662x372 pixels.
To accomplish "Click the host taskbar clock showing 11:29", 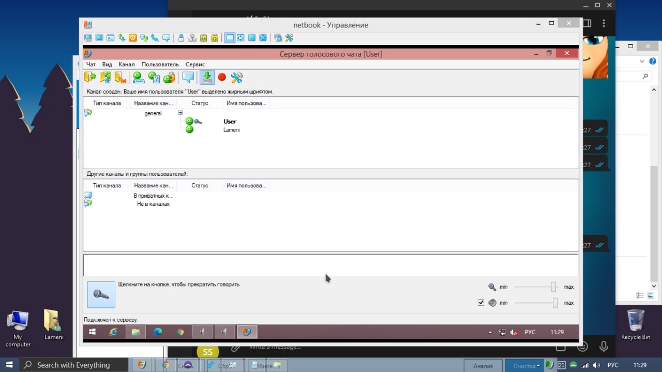I will [640, 365].
